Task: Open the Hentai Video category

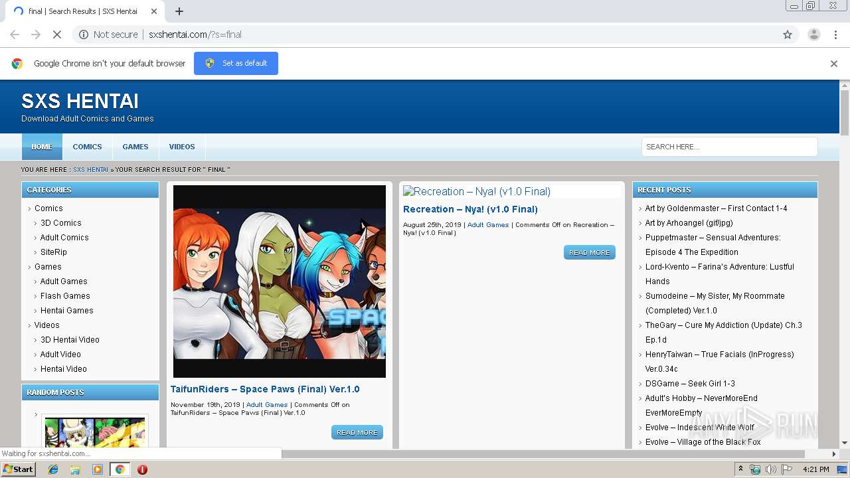Action: (64, 369)
